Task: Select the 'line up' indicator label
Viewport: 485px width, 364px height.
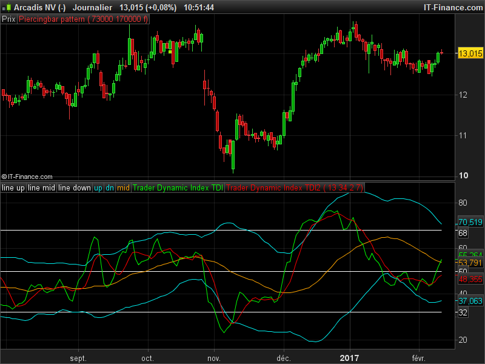Action: 13,188
